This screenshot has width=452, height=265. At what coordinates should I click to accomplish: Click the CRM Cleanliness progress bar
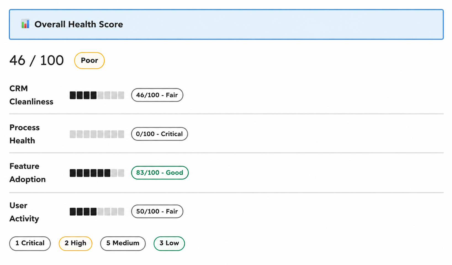[x=97, y=95]
